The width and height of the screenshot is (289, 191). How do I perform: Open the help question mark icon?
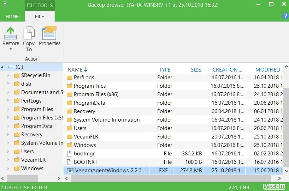pos(285,16)
